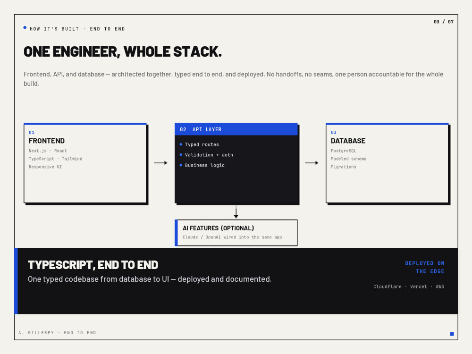The image size is (472, 354).
Task: Select the "AI FEATURES (OPTIONAL)" title
Action: pos(218,228)
